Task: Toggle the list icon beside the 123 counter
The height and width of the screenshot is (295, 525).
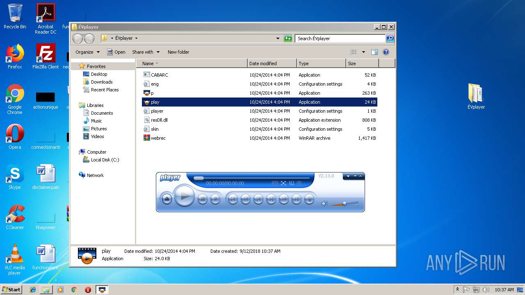Action: 299,183
